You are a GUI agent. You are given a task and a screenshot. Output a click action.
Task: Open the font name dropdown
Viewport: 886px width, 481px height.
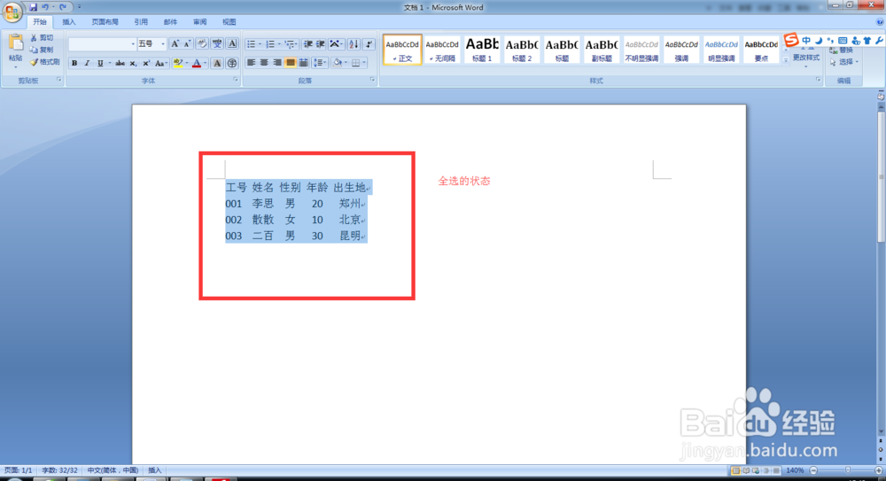[x=133, y=44]
